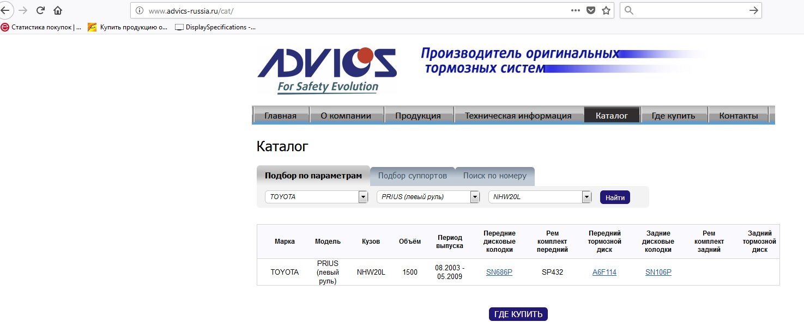Click the Рем комплект передний header

[552, 242]
